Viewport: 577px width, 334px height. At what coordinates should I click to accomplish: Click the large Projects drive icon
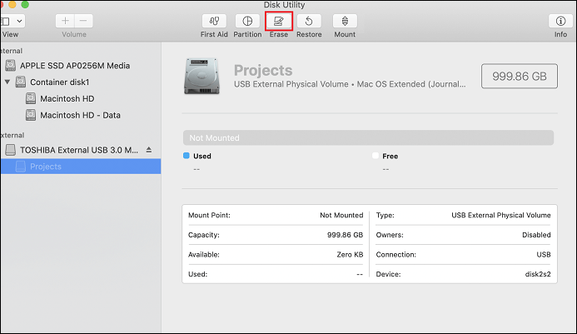[x=202, y=77]
